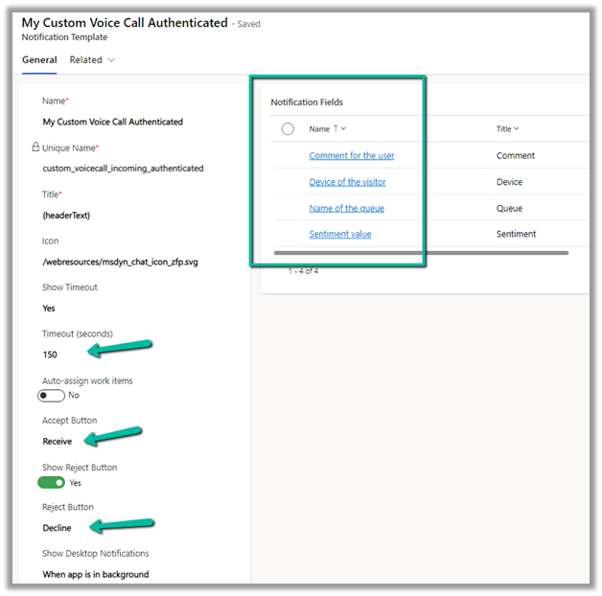Click the Accept Button field showing Receive
The height and width of the screenshot is (596, 602).
coord(57,442)
